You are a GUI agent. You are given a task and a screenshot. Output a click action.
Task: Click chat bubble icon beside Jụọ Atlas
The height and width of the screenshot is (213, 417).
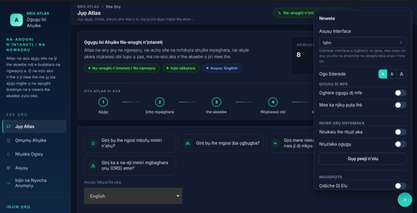(x=8, y=127)
